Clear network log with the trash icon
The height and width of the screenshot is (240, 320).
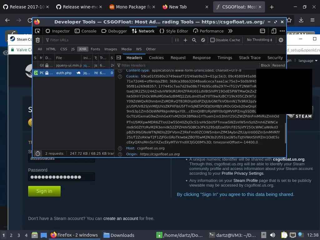(x=37, y=40)
